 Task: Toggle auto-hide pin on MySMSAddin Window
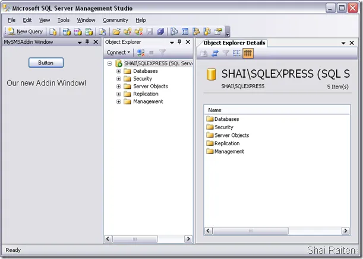(87, 42)
